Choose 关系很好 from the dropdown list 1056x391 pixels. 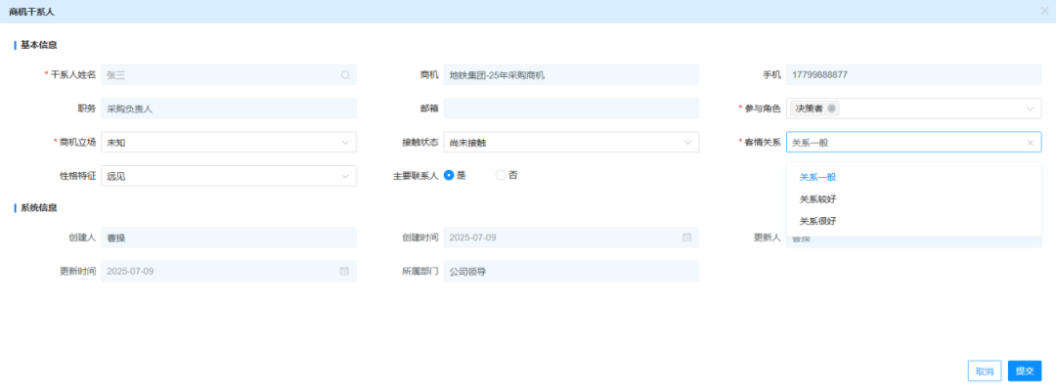818,221
